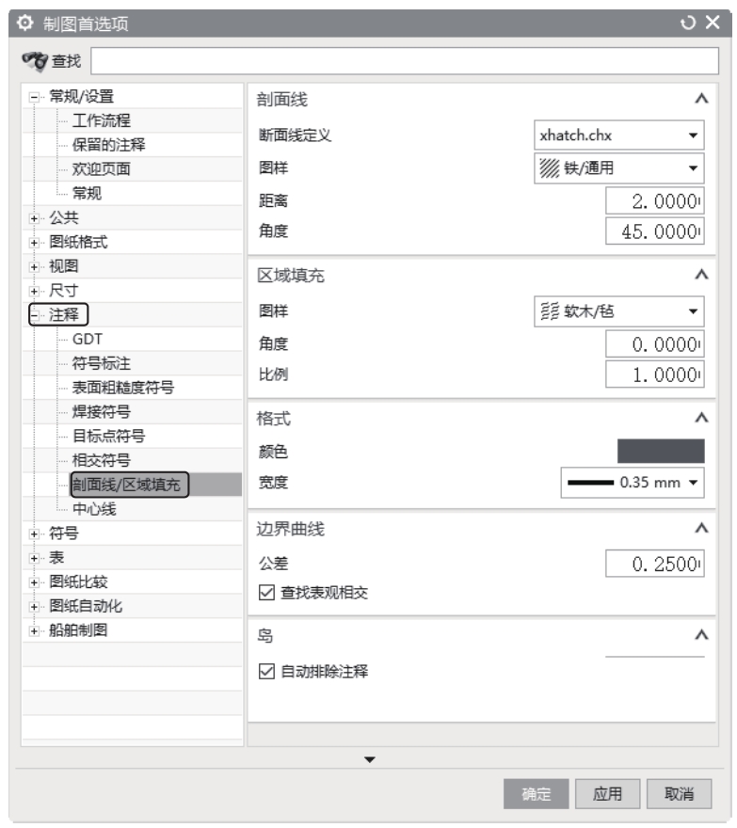Collapse the 格式 section
Viewport: 737px width, 828px height.
click(701, 418)
